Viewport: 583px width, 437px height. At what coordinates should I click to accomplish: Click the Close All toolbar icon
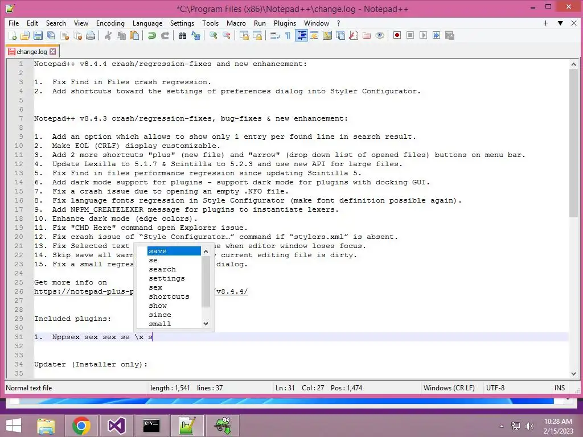point(77,35)
